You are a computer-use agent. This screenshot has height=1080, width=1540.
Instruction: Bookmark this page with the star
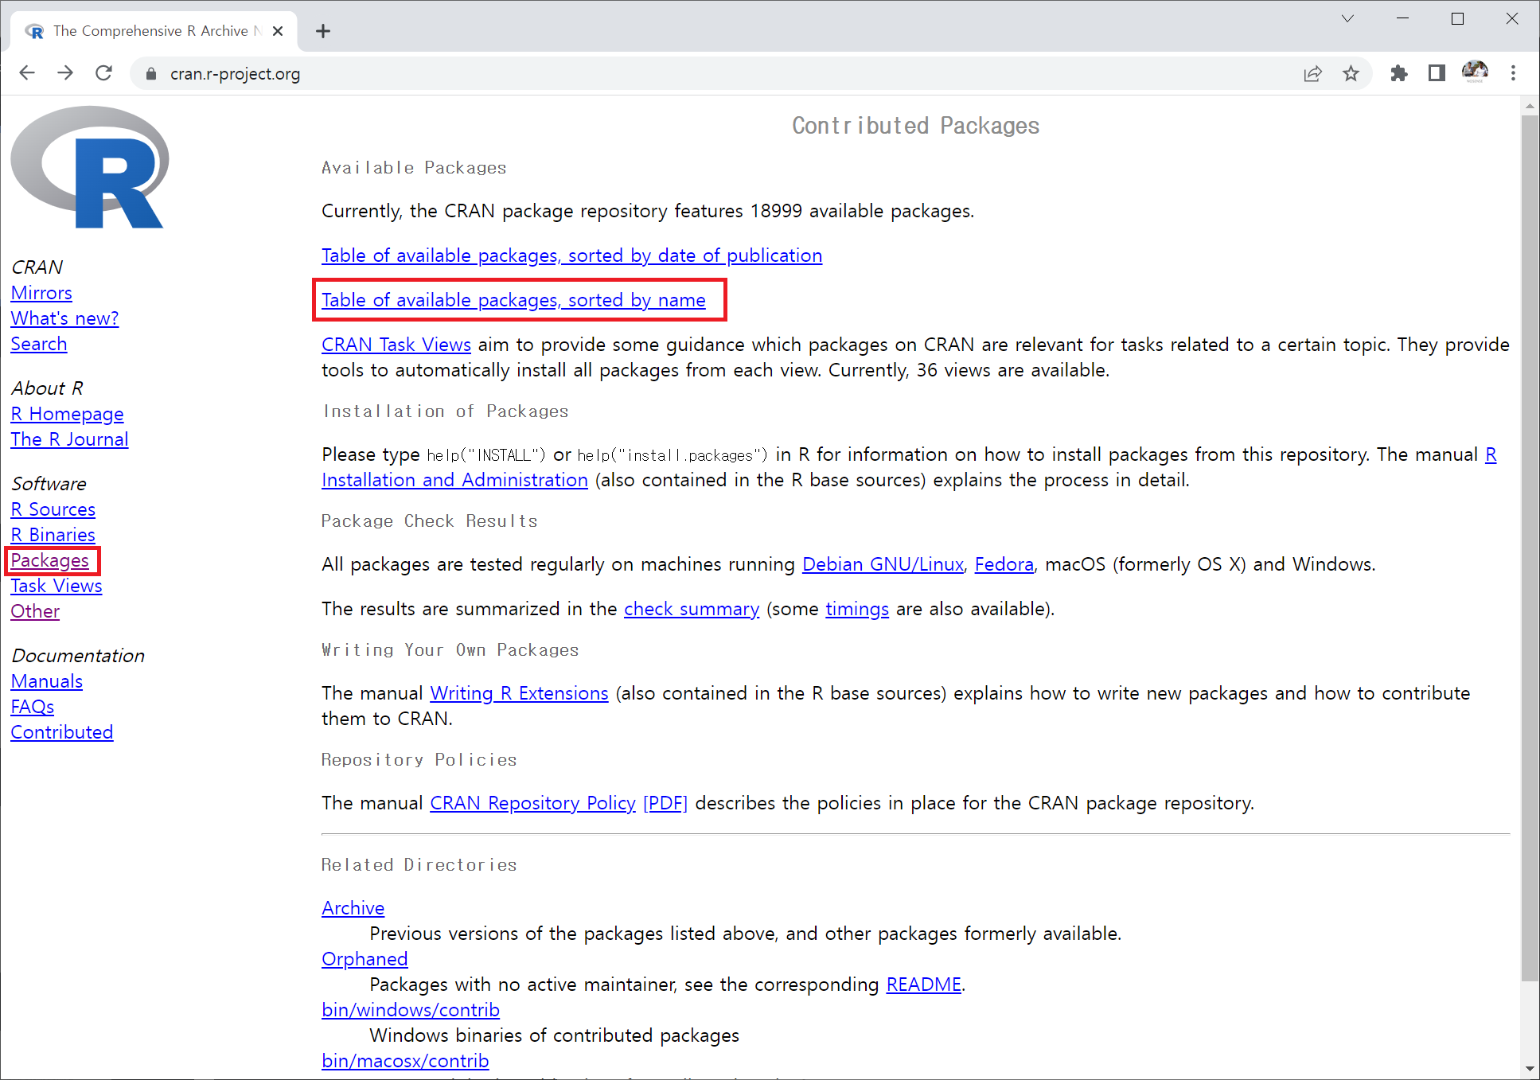pyautogui.click(x=1351, y=74)
